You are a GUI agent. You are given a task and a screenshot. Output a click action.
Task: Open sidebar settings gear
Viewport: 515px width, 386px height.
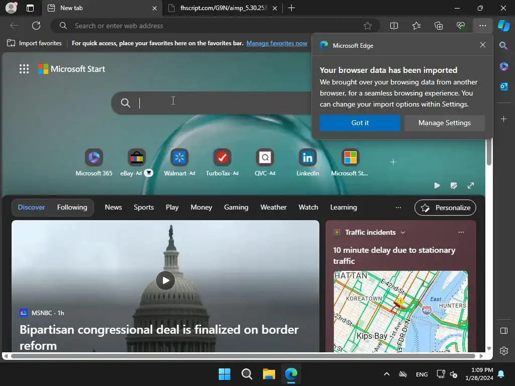[503, 351]
